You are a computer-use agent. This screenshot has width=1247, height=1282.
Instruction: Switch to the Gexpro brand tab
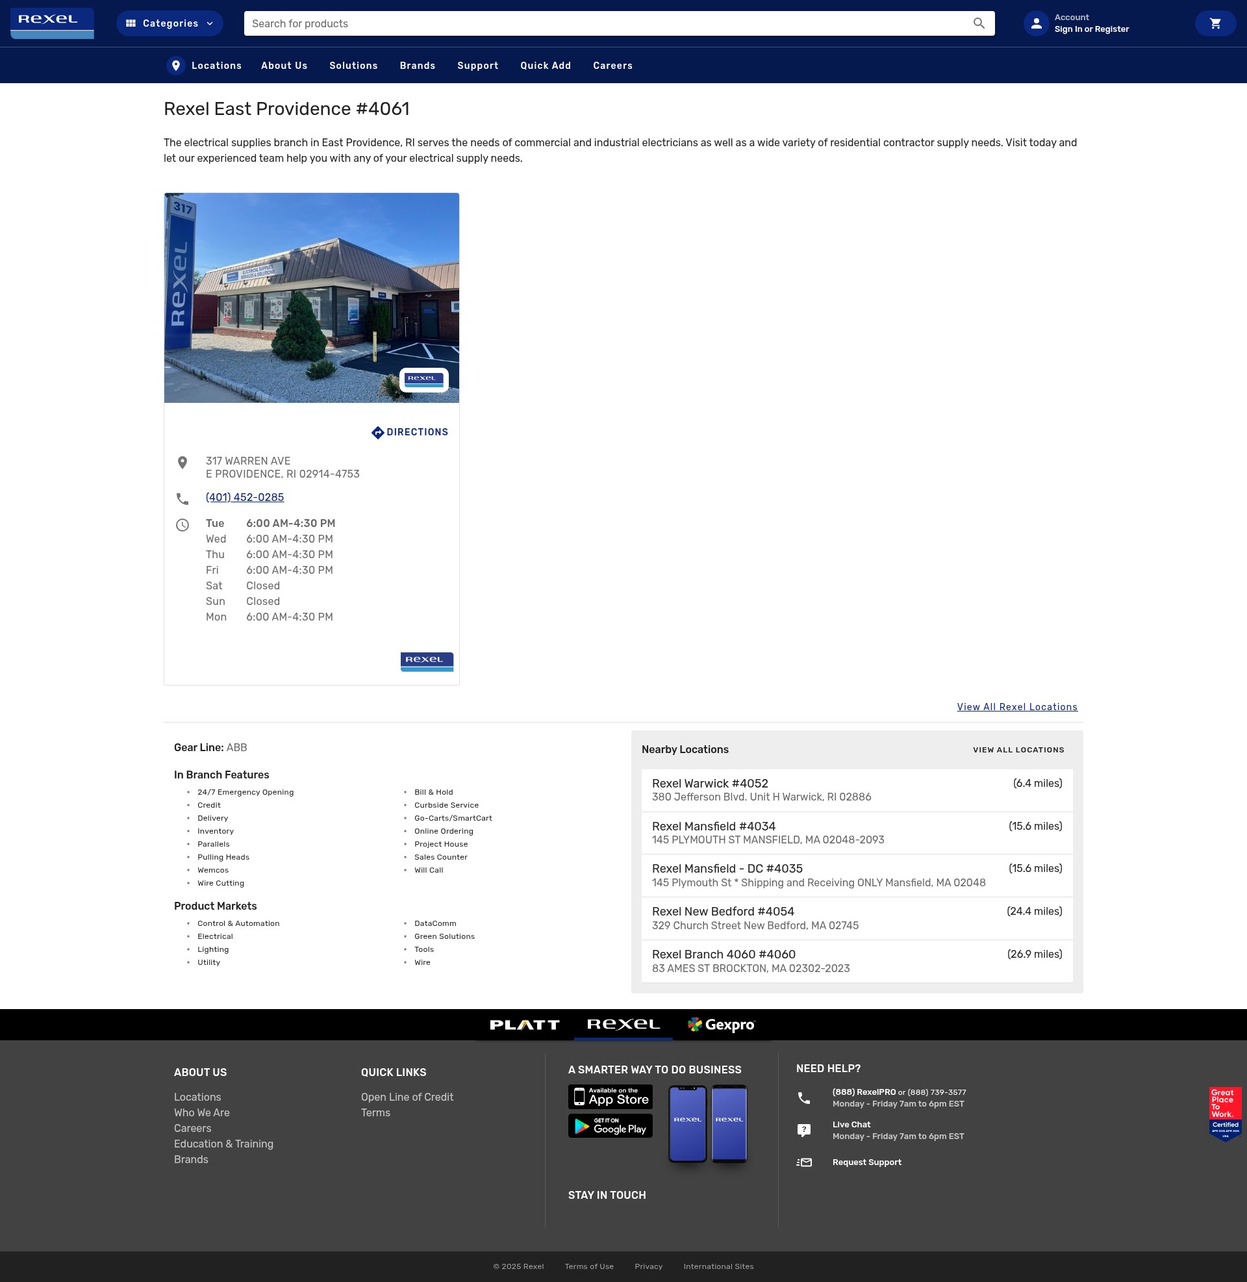pos(721,1025)
